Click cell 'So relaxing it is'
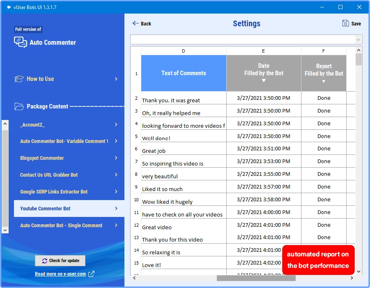The height and width of the screenshot is (288, 370). [184, 250]
